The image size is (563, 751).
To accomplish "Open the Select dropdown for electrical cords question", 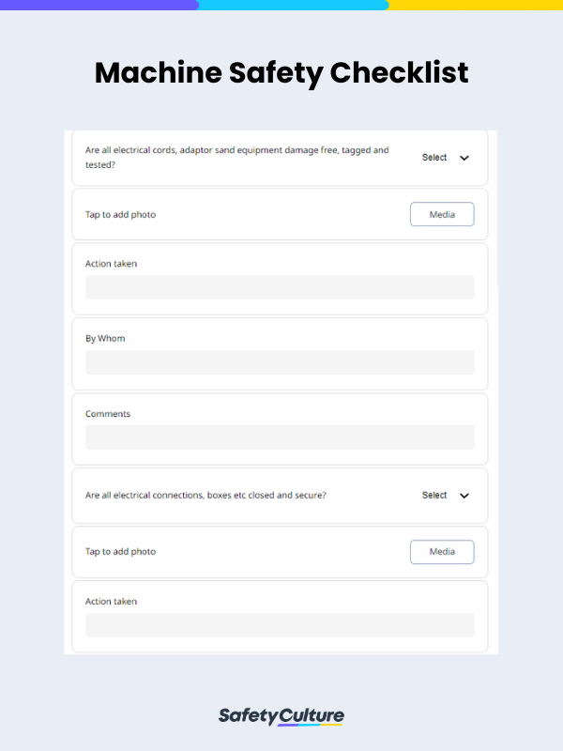I will point(434,158).
